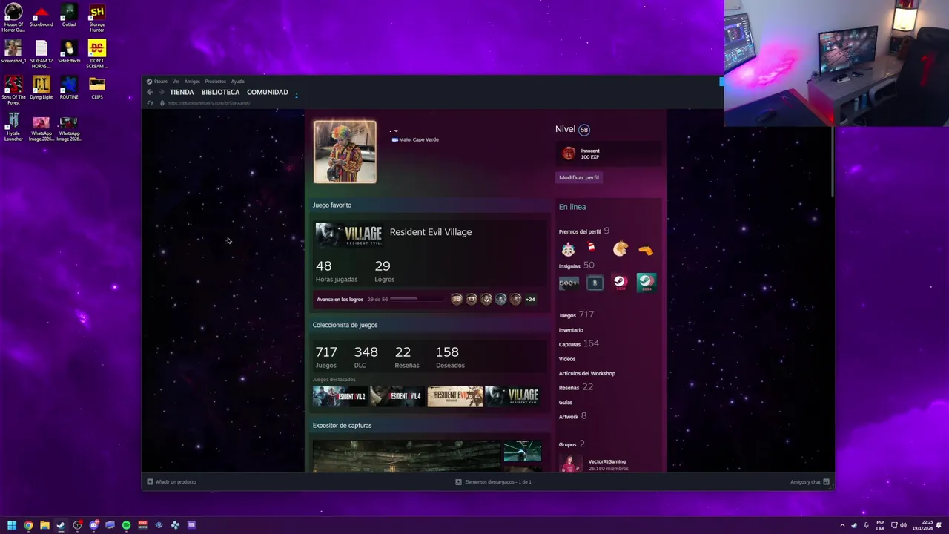
Task: Click the Modificar perfil button
Action: tap(579, 177)
